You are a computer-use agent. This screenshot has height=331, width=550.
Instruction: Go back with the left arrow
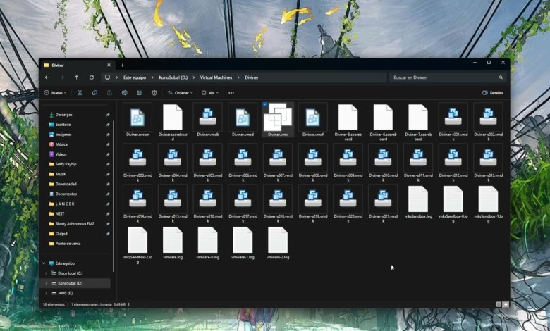coord(47,77)
